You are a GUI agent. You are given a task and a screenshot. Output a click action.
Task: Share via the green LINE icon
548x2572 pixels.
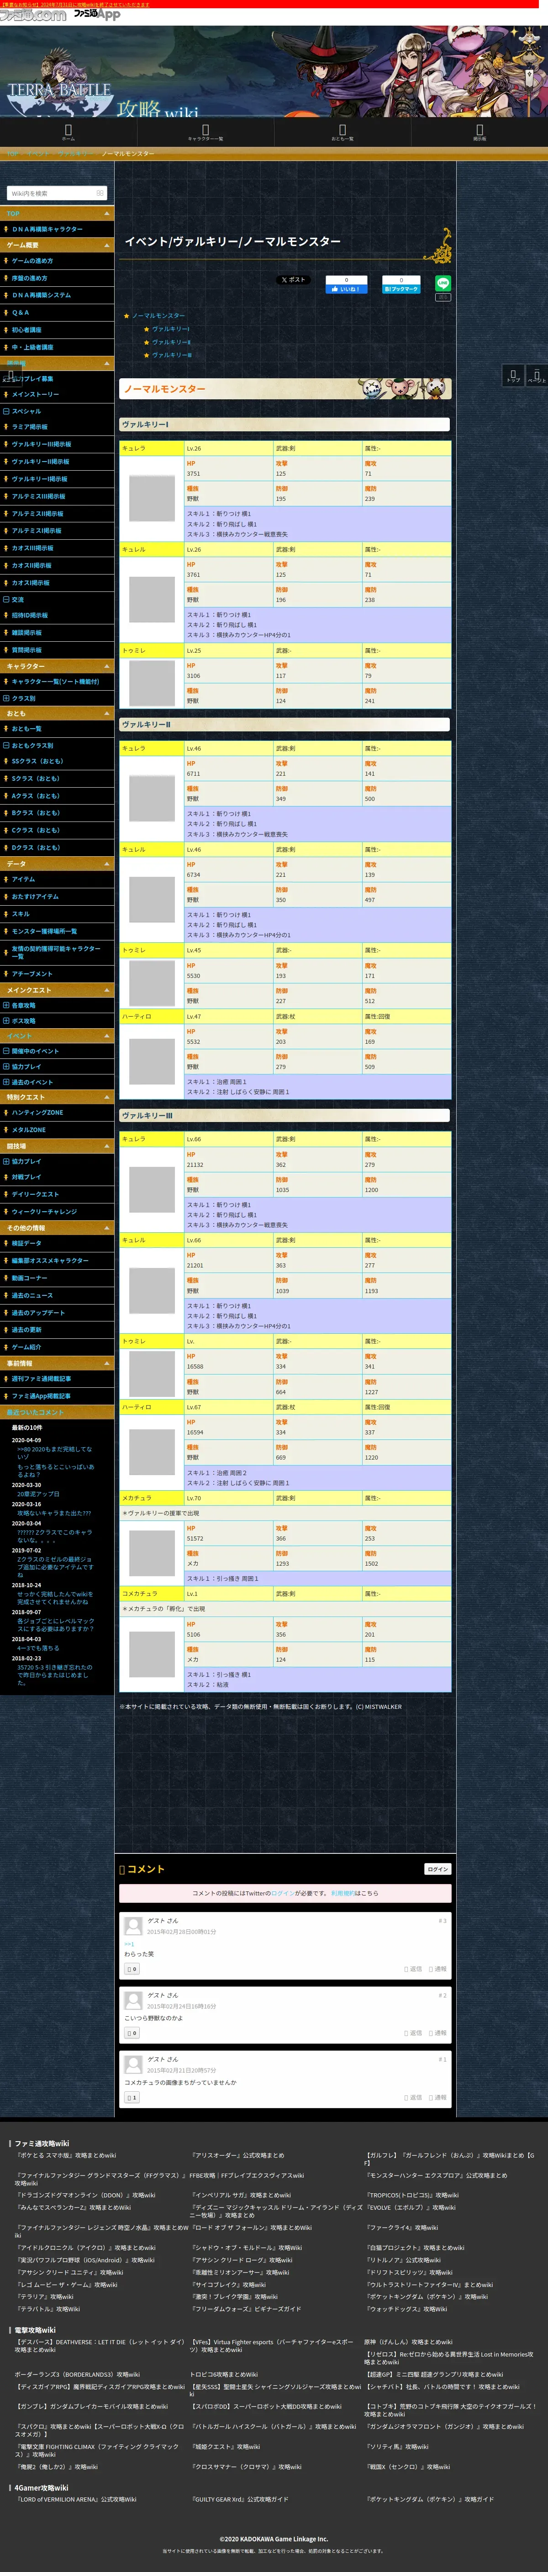coord(443,284)
